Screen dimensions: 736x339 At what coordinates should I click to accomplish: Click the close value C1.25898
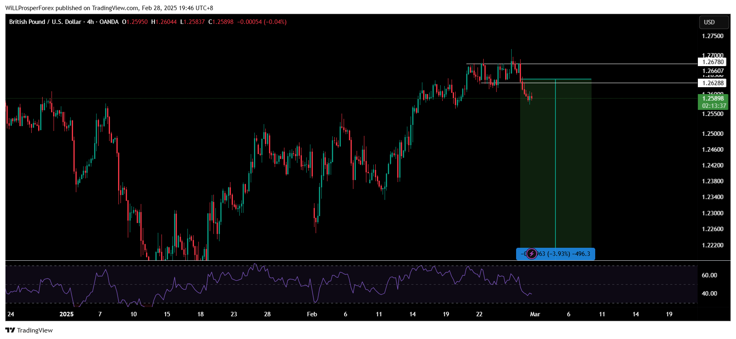221,22
